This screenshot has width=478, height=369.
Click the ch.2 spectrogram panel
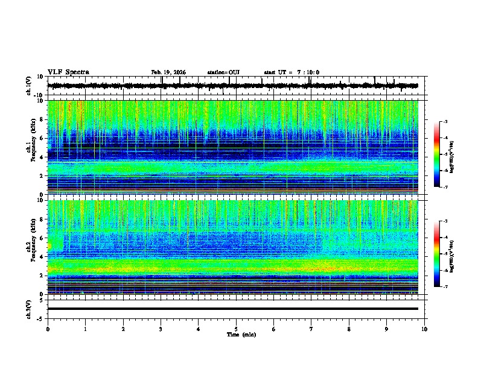(x=232, y=247)
